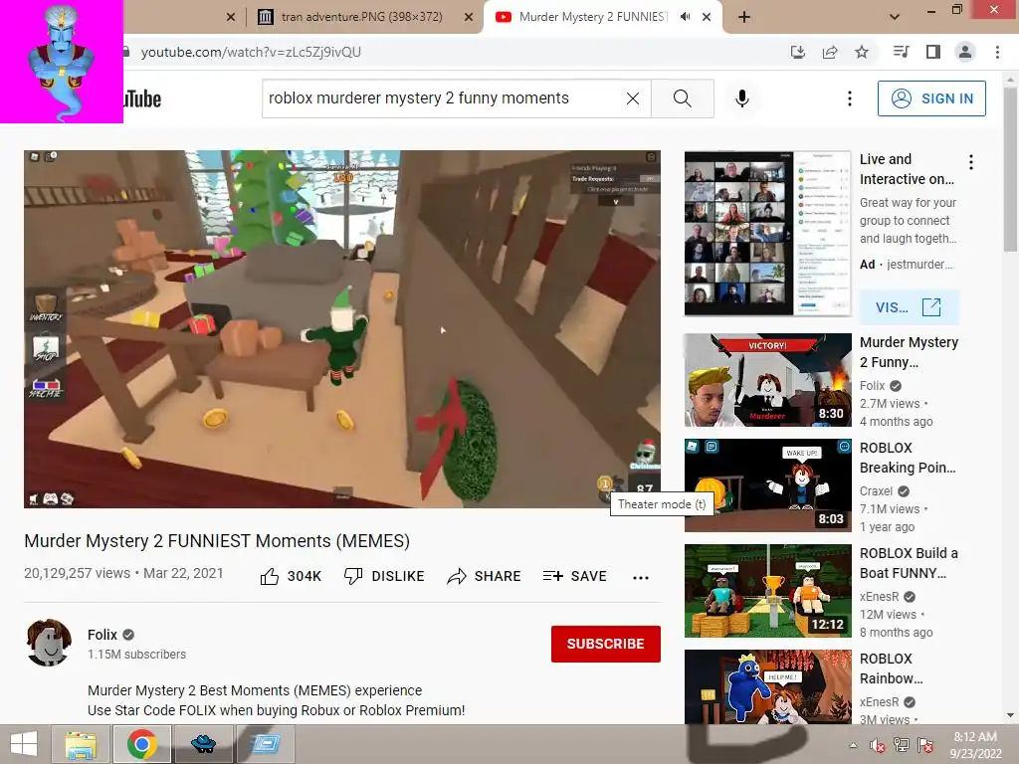Open ROBLOX Build a Boat FUNNY thumbnail
Screen dimensions: 1019x764
pyautogui.click(x=767, y=591)
